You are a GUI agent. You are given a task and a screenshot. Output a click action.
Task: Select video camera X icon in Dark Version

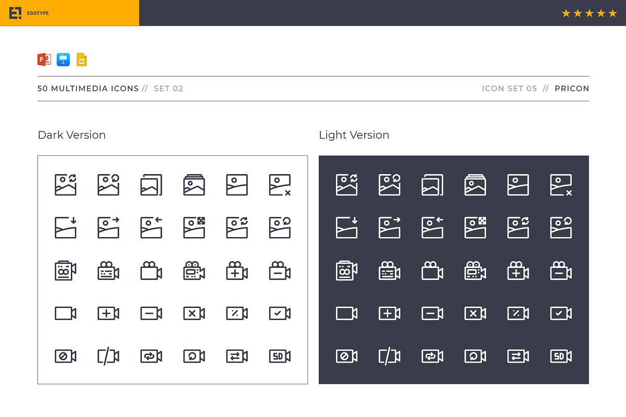pos(194,313)
